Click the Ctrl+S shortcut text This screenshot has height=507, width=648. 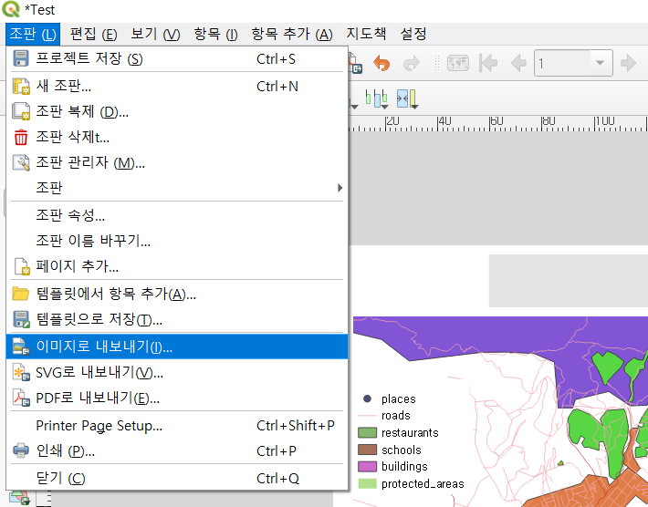tap(276, 59)
